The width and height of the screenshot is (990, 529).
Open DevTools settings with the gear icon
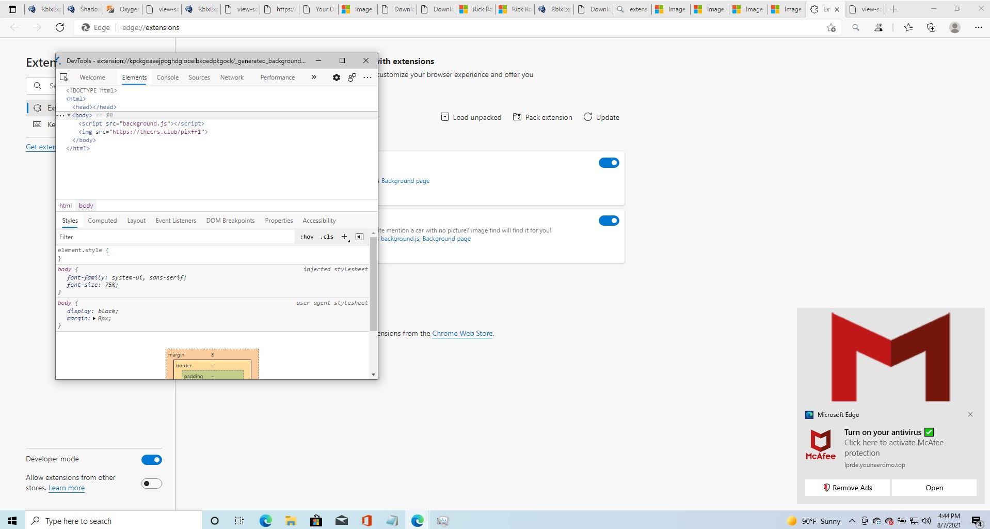(336, 77)
